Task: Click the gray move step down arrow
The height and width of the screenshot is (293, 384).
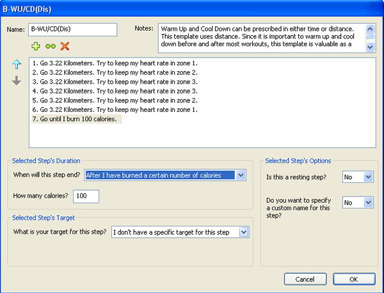Action: (17, 81)
